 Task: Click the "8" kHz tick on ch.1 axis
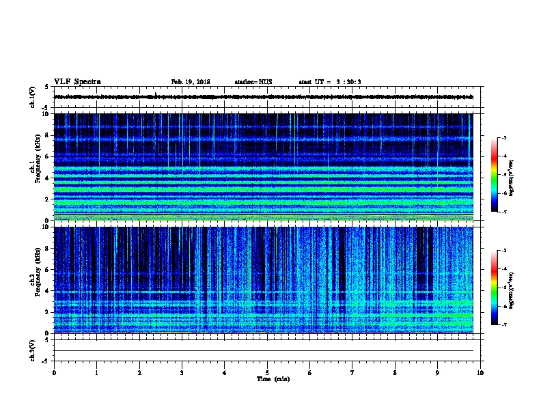(47, 135)
